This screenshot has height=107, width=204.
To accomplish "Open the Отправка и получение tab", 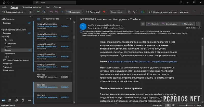I will [x=32, y=7].
